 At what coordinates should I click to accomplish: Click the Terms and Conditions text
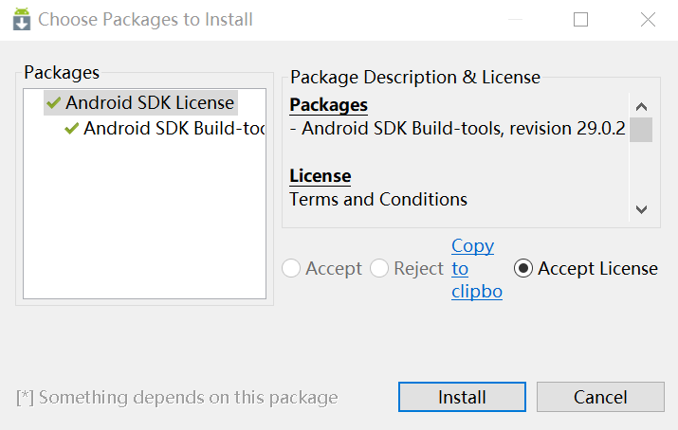coord(378,200)
